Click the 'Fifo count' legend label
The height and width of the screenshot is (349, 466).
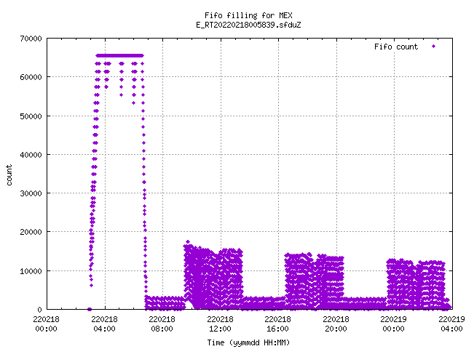[x=396, y=47]
